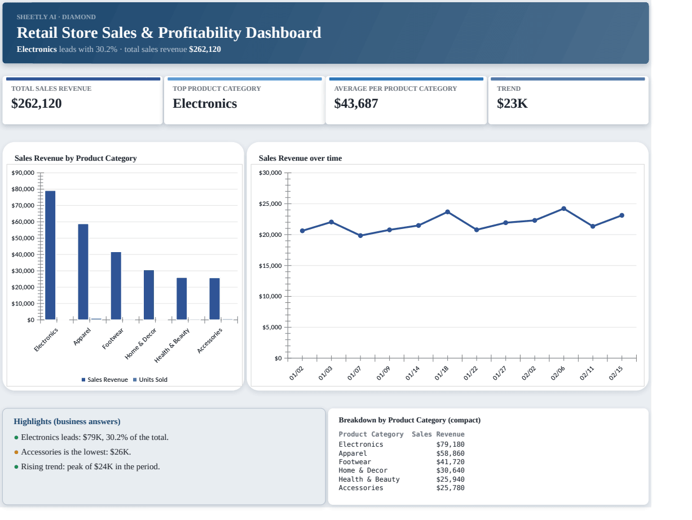The image size is (692, 520).
Task: Click the 'TREND' card label
Action: (509, 89)
